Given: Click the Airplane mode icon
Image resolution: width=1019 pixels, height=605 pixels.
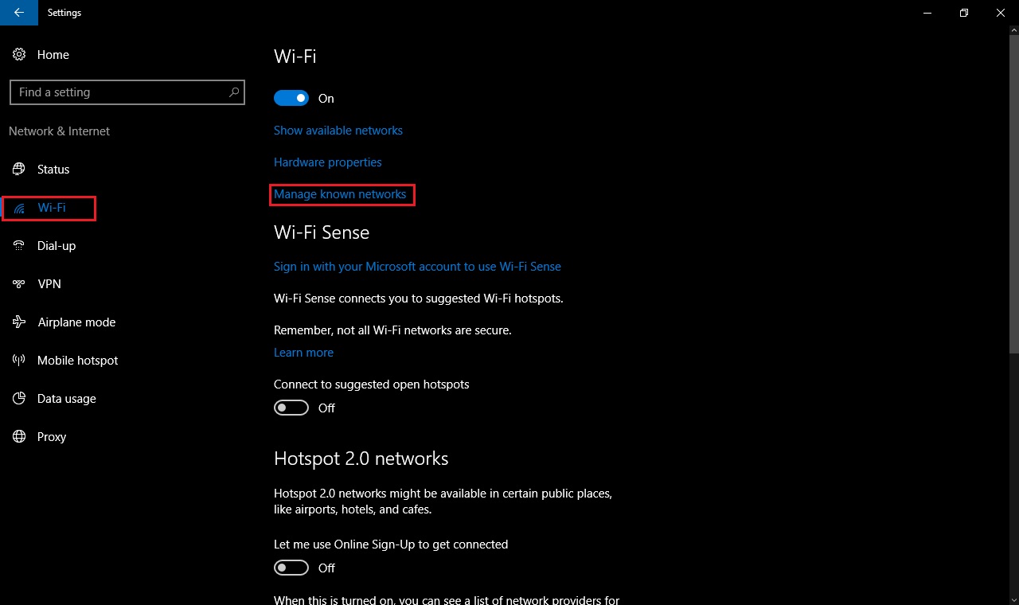Looking at the screenshot, I should (19, 322).
